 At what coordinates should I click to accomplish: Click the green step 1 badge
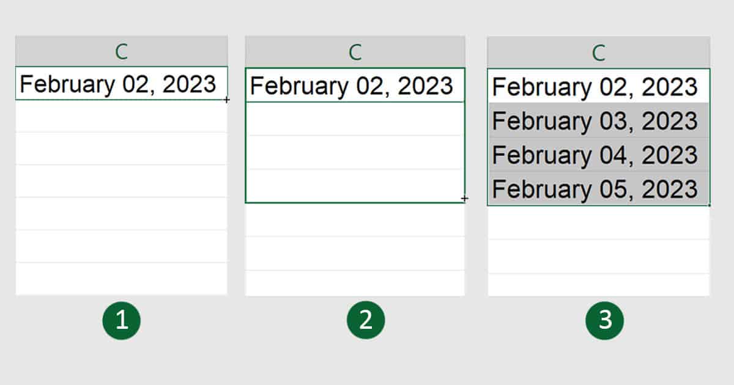(122, 320)
